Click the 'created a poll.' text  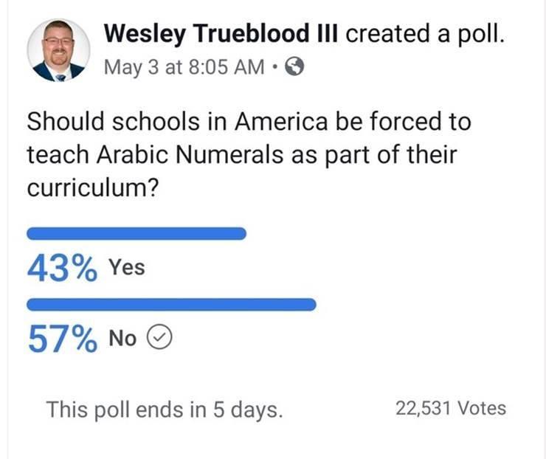(425, 34)
